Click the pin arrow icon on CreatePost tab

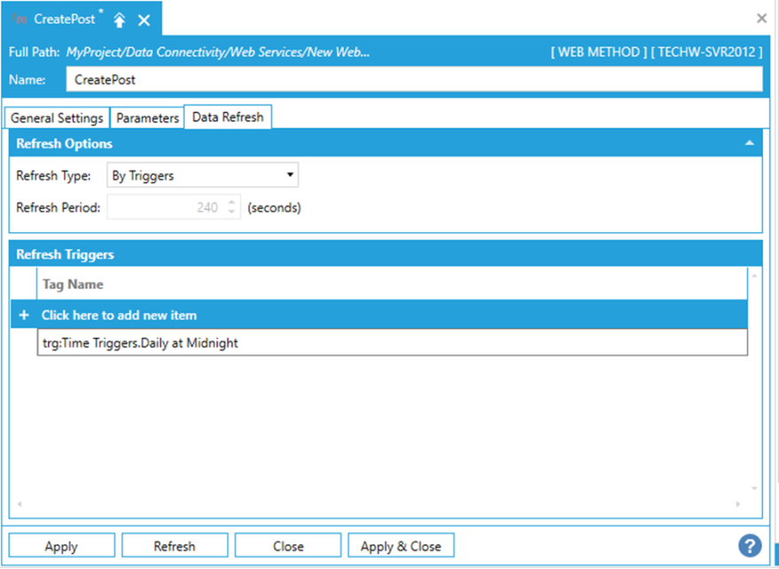point(120,19)
